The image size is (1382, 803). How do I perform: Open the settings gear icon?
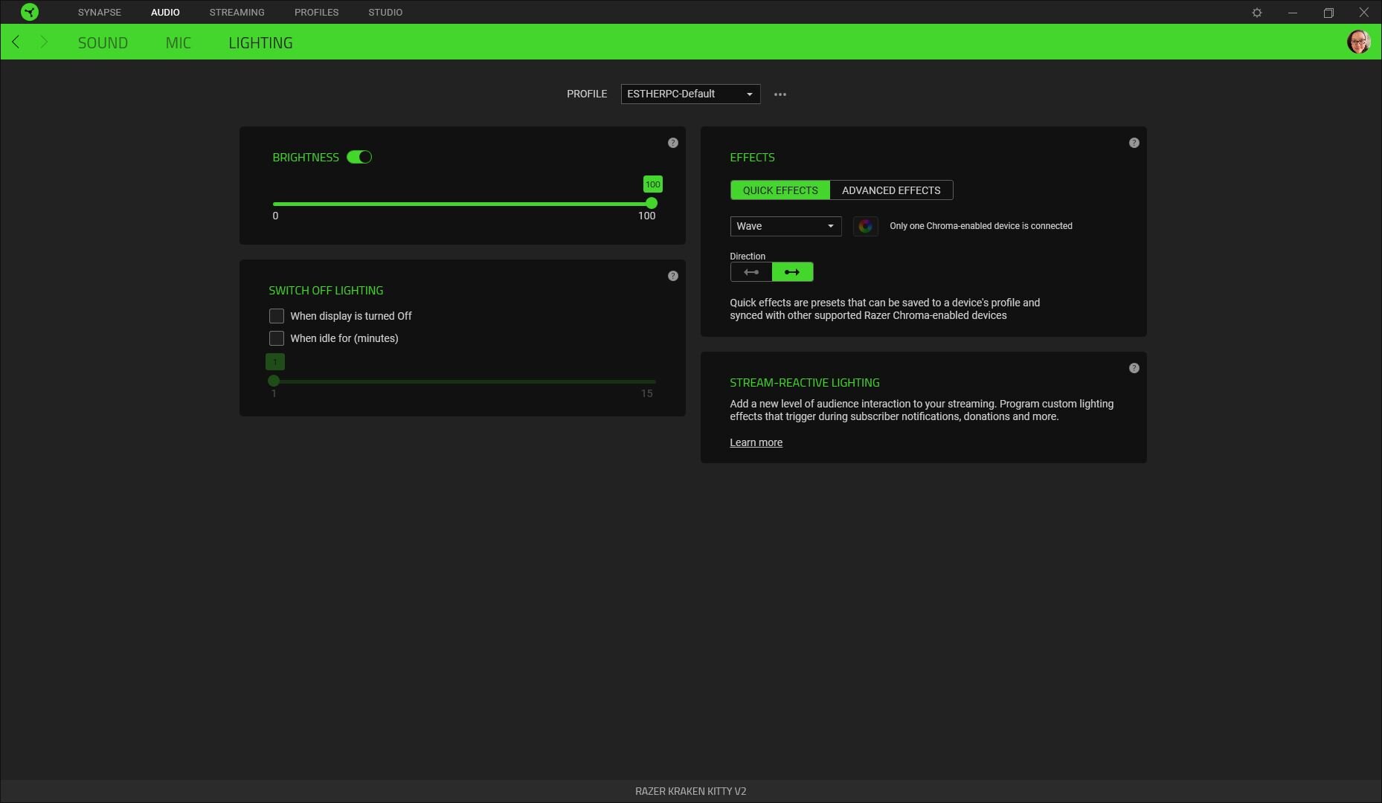tap(1257, 13)
